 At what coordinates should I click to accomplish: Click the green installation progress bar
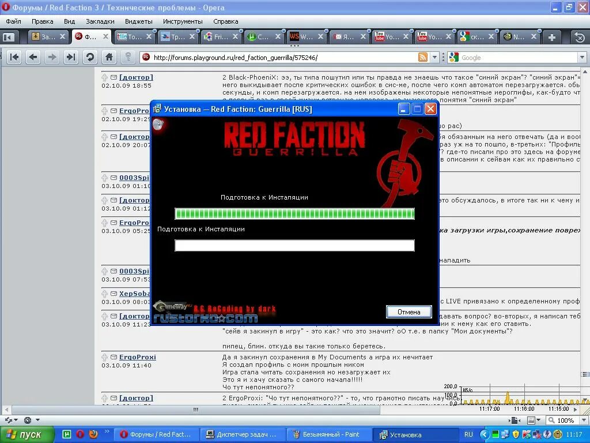(294, 213)
